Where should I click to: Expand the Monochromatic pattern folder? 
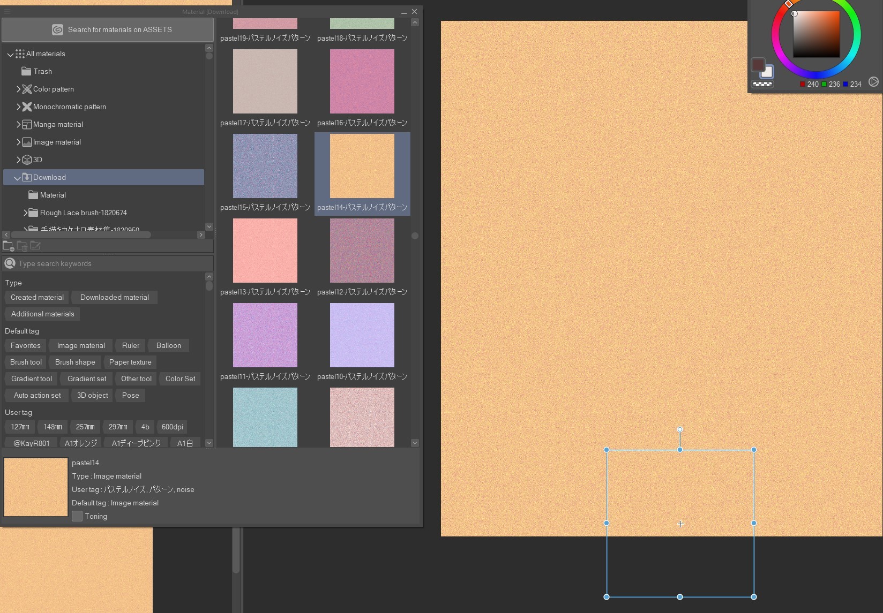pyautogui.click(x=18, y=107)
